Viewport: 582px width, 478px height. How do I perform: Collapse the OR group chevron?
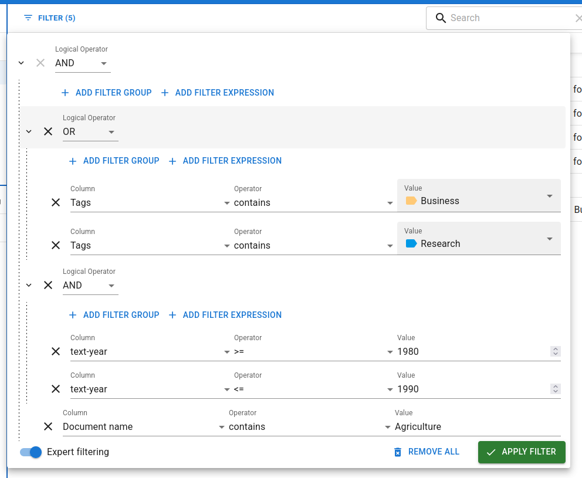click(29, 132)
